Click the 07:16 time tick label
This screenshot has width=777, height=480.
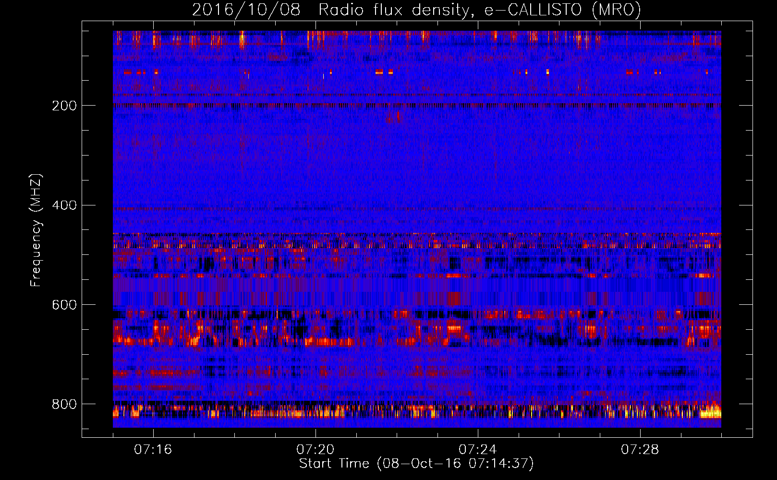tap(153, 449)
